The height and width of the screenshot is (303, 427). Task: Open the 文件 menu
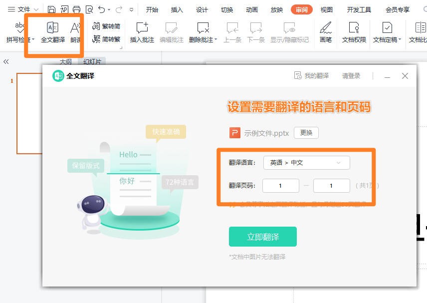click(23, 9)
